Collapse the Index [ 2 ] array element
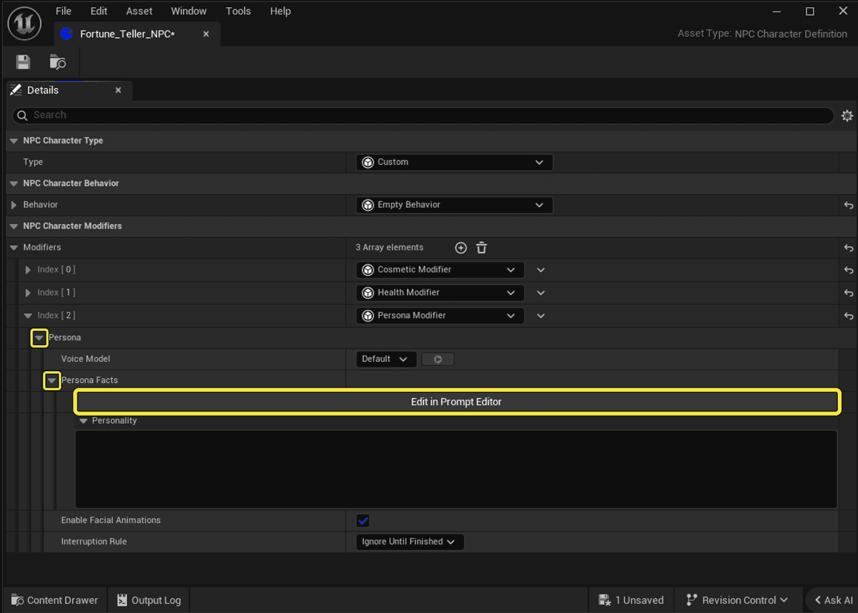This screenshot has width=858, height=613. 28,316
